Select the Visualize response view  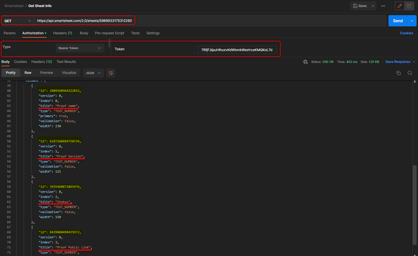69,73
